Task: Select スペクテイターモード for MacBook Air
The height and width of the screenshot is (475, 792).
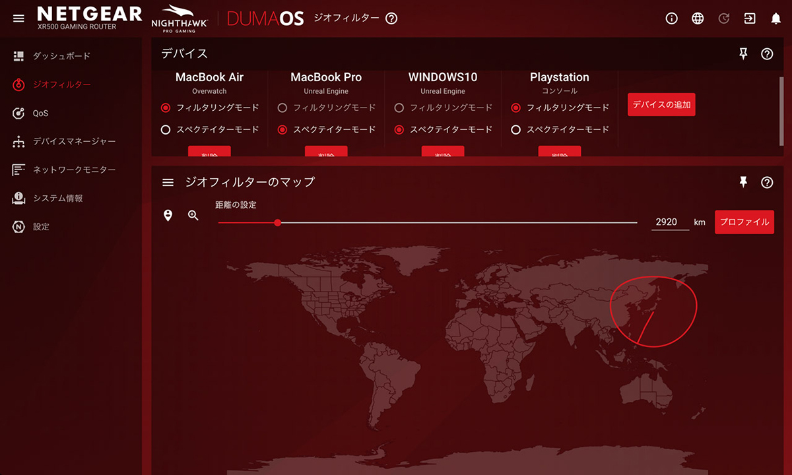Action: point(166,130)
